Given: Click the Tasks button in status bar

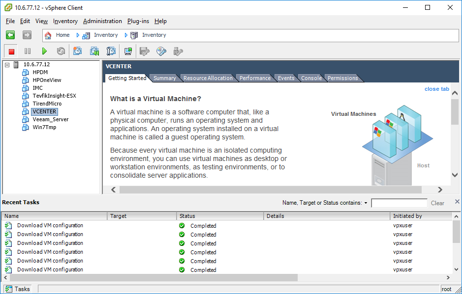Looking at the screenshot, I should click(x=18, y=289).
